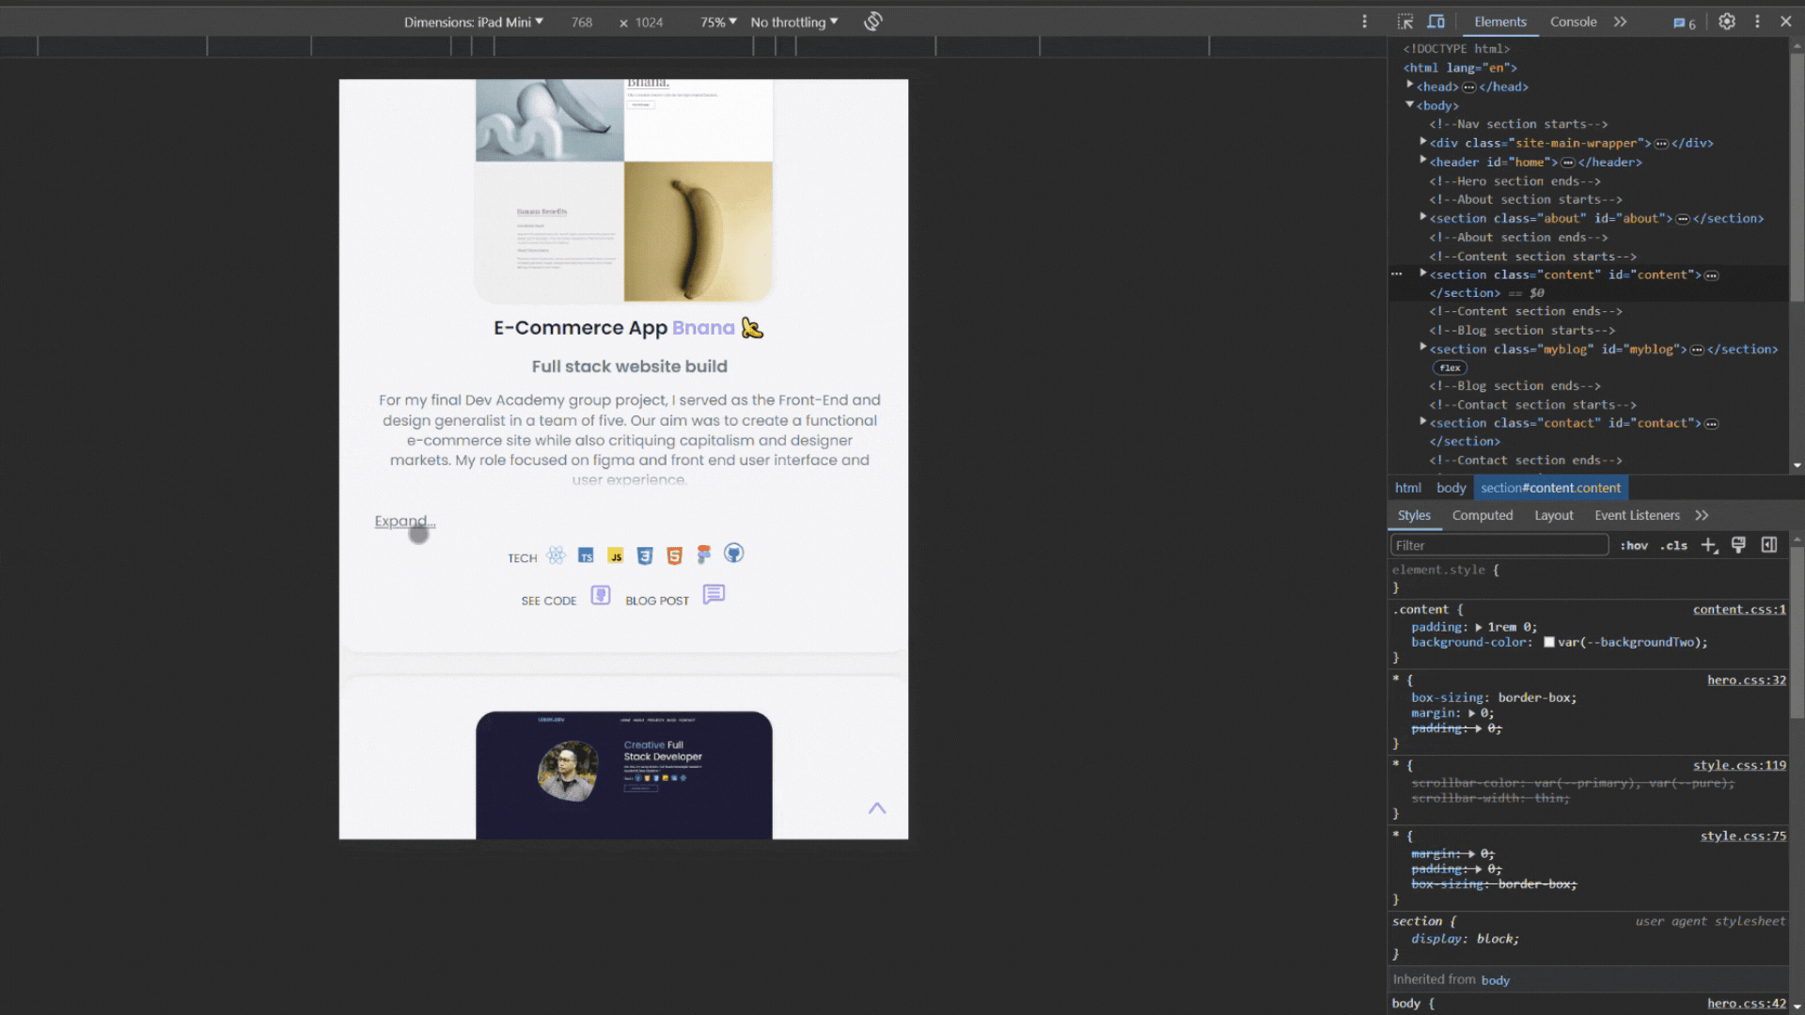Click the row actions ellipsis beside content section
The height and width of the screenshot is (1015, 1805).
(x=1397, y=274)
